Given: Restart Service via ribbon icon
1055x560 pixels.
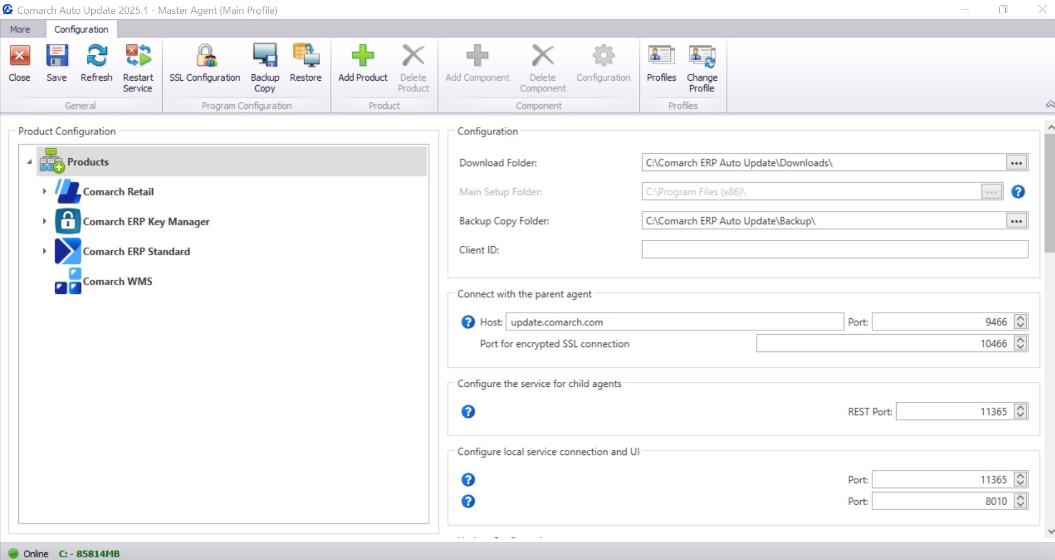Looking at the screenshot, I should click(138, 56).
